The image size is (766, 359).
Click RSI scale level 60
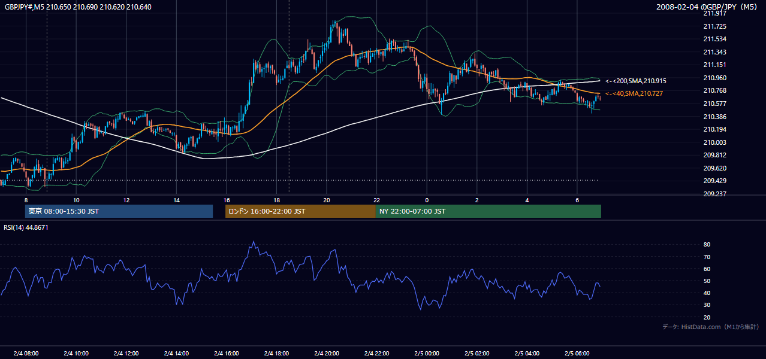(707, 269)
